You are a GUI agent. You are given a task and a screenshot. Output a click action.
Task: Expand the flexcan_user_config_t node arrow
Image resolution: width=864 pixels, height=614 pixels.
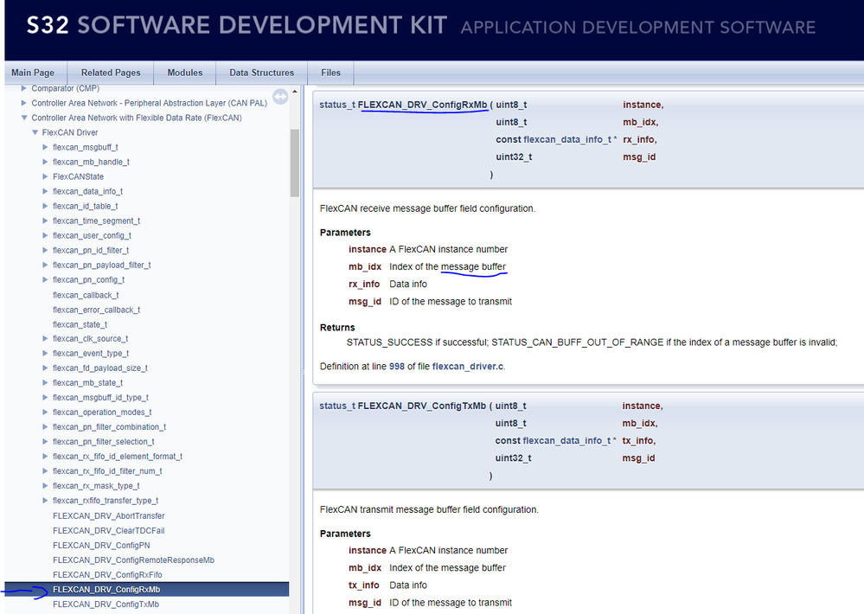click(45, 235)
